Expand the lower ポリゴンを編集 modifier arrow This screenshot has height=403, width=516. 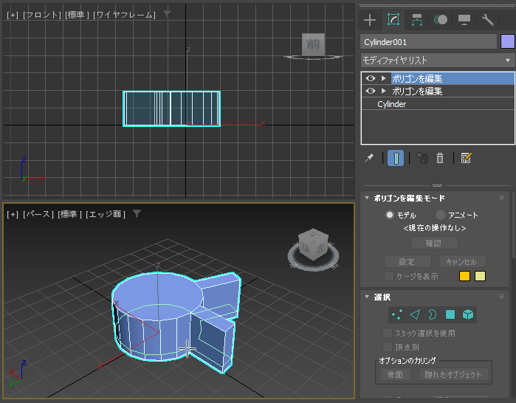tap(383, 91)
